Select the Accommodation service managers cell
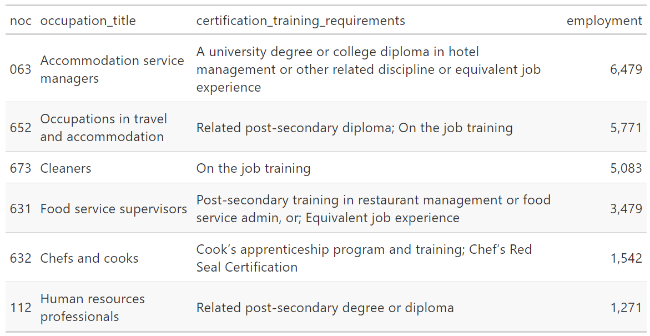This screenshot has height=336, width=650. pyautogui.click(x=112, y=69)
